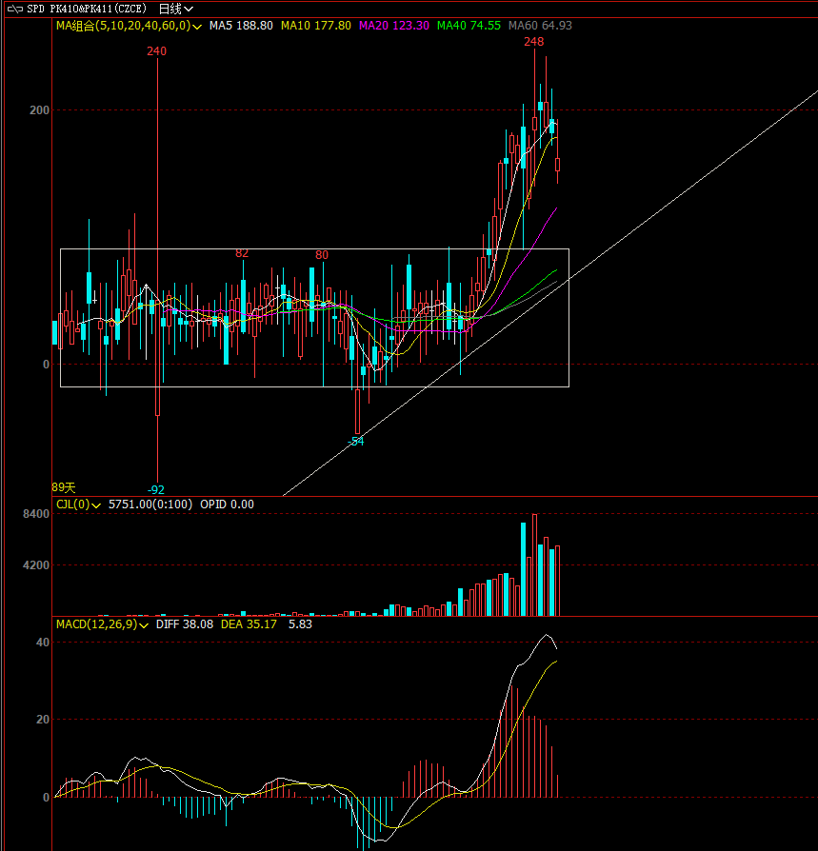Click the 82 peak price label
This screenshot has width=818, height=851.
(242, 253)
